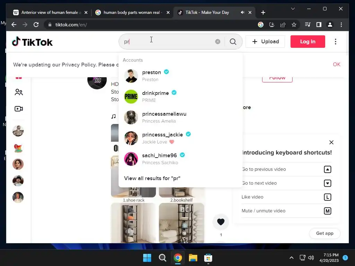This screenshot has width=355, height=266.
Task: Open the LIVE camera icon in sidebar
Action: [19, 109]
